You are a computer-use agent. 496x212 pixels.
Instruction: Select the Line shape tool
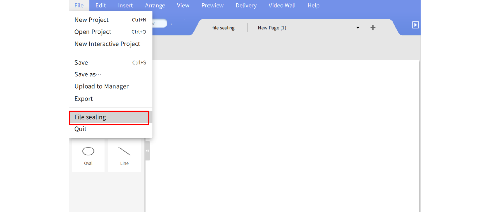[x=124, y=155]
